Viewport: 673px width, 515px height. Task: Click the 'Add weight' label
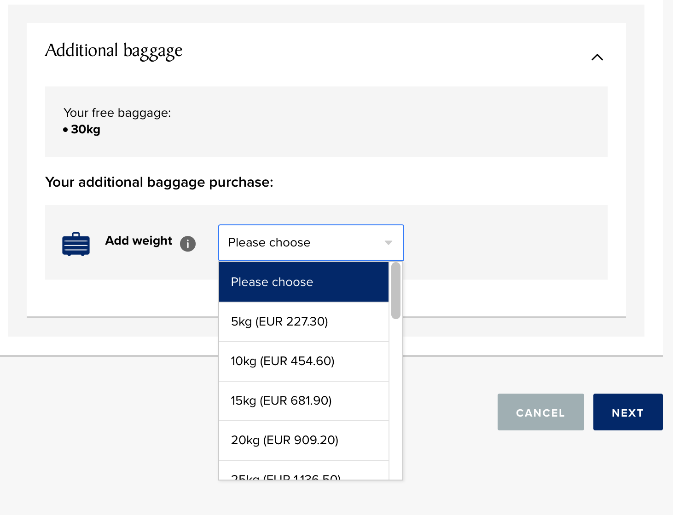coord(139,240)
